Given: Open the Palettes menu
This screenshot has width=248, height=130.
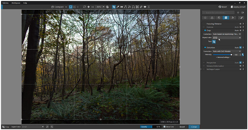Looking at the screenshot, I should coord(5,3).
